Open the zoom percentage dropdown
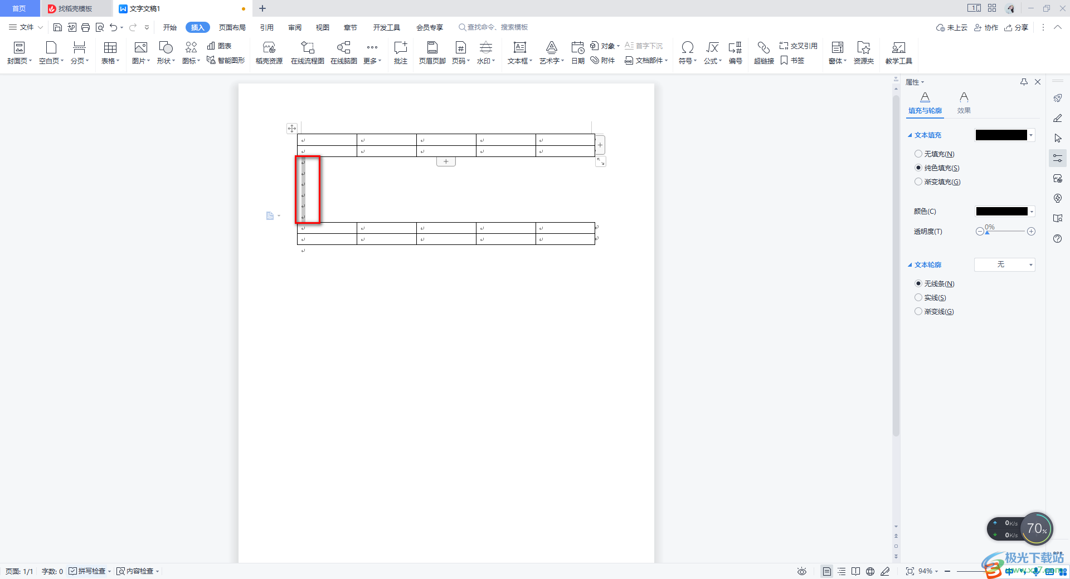 [928, 571]
